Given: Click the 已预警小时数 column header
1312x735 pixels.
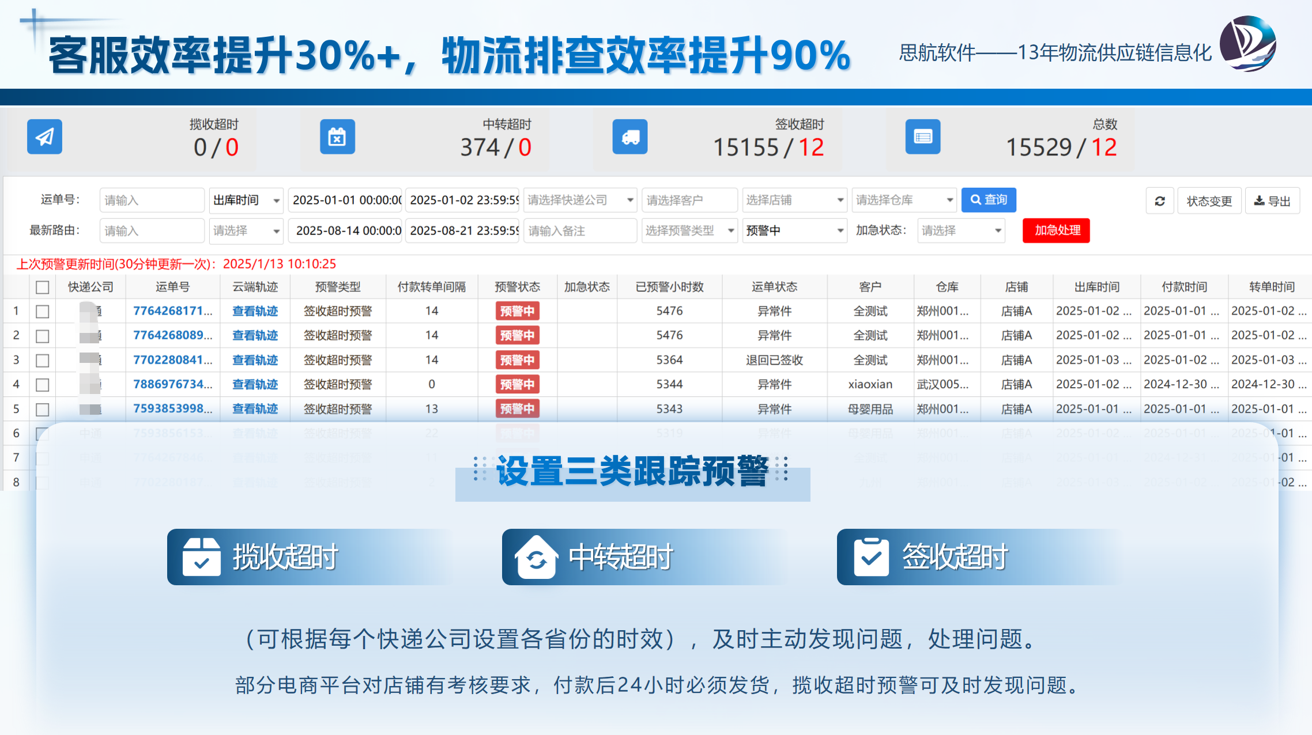Looking at the screenshot, I should click(x=669, y=287).
